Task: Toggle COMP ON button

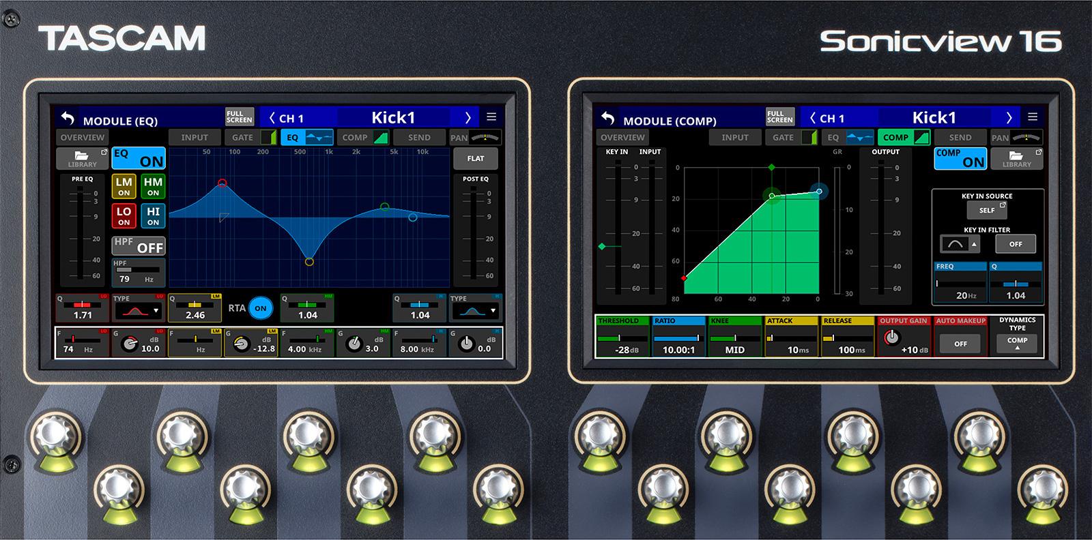Action: click(x=961, y=158)
